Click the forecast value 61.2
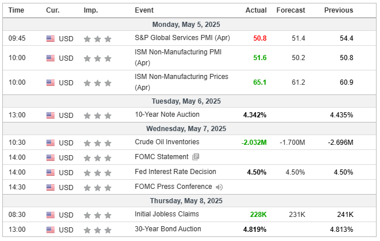Viewport: 380px width, 241px height. (x=298, y=82)
